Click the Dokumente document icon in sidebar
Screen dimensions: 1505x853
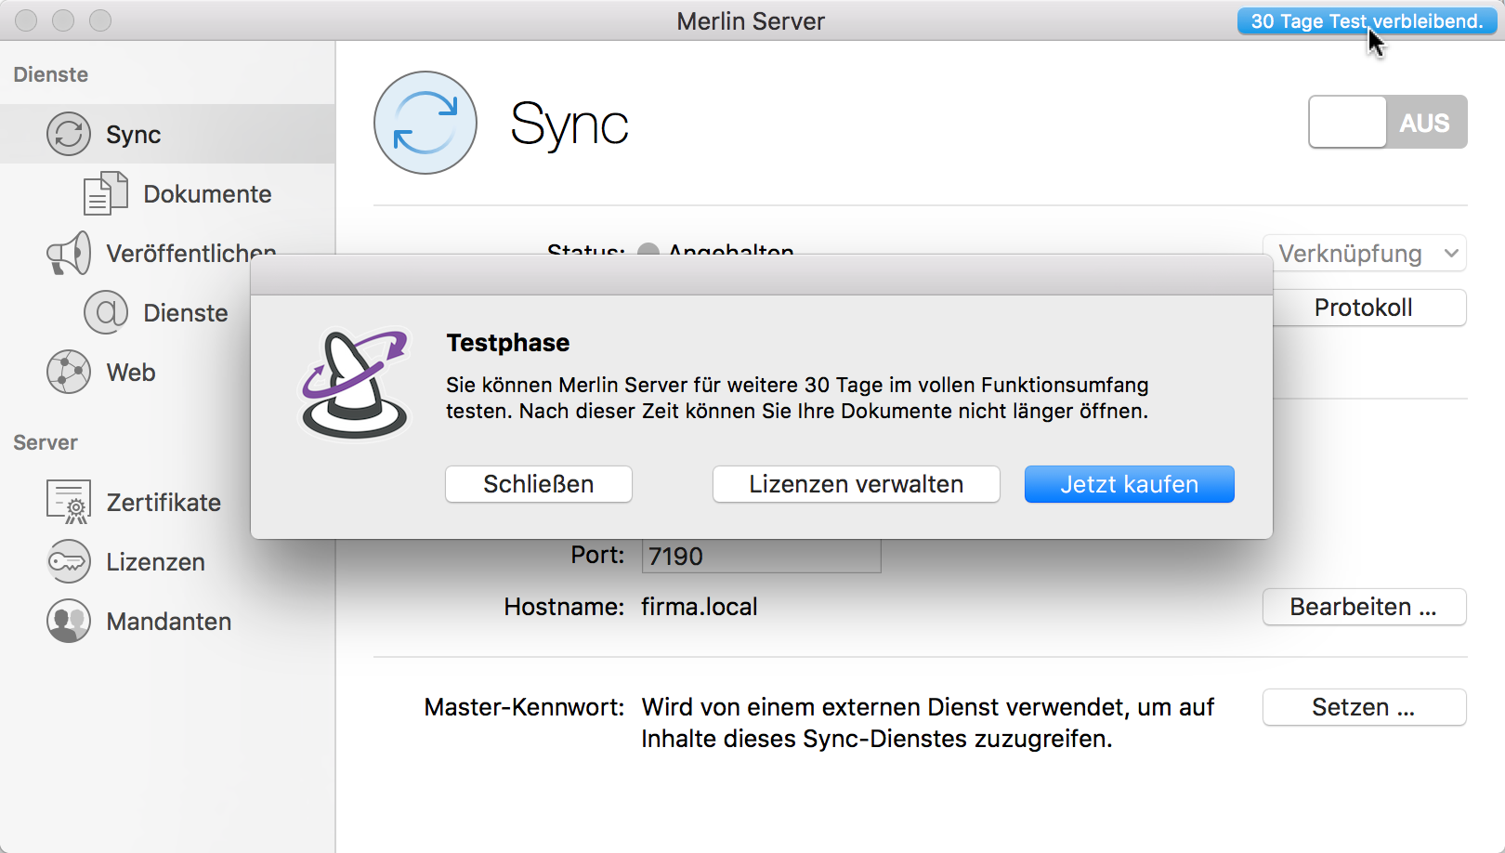(x=106, y=193)
